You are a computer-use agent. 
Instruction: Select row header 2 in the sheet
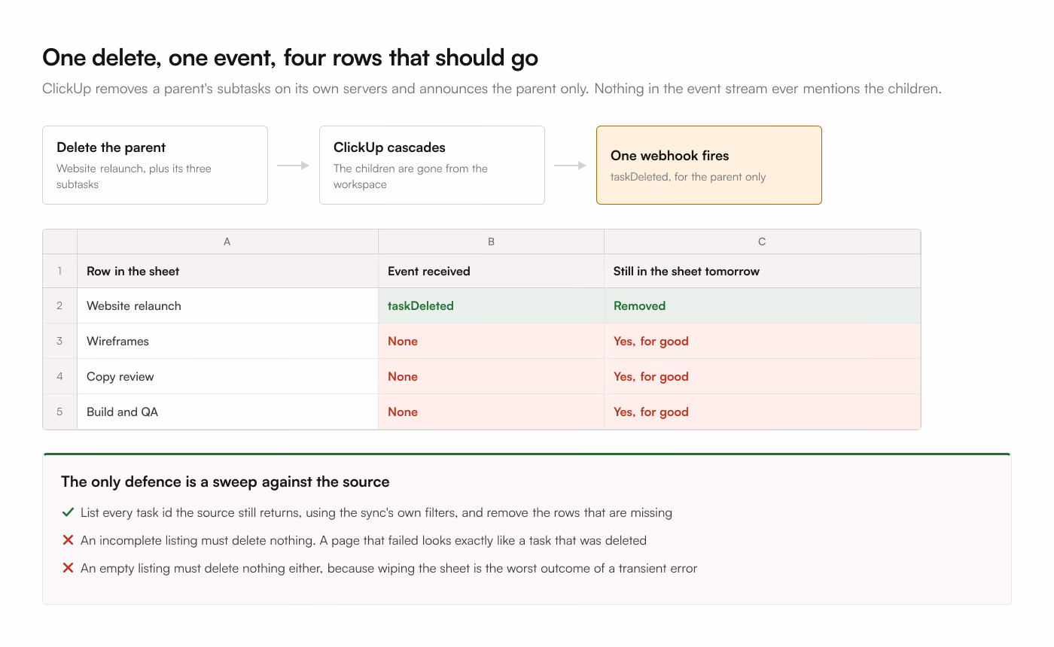pyautogui.click(x=60, y=305)
